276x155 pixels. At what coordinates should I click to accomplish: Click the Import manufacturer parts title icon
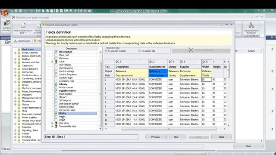click(44, 25)
